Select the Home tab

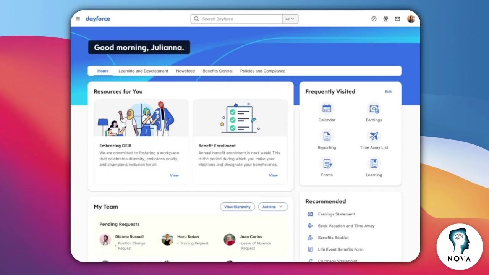coord(103,71)
